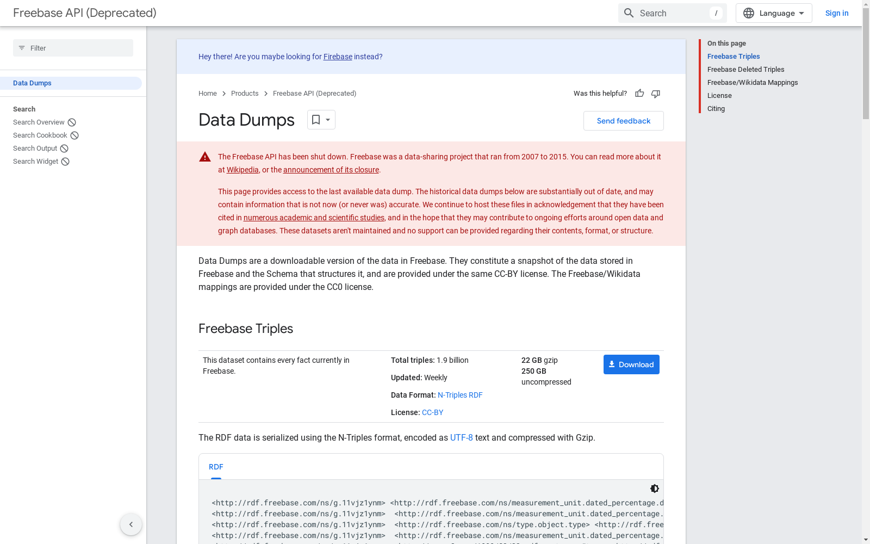This screenshot has height=544, width=870.
Task: Open Data Dumps in the sidebar
Action: coord(71,83)
